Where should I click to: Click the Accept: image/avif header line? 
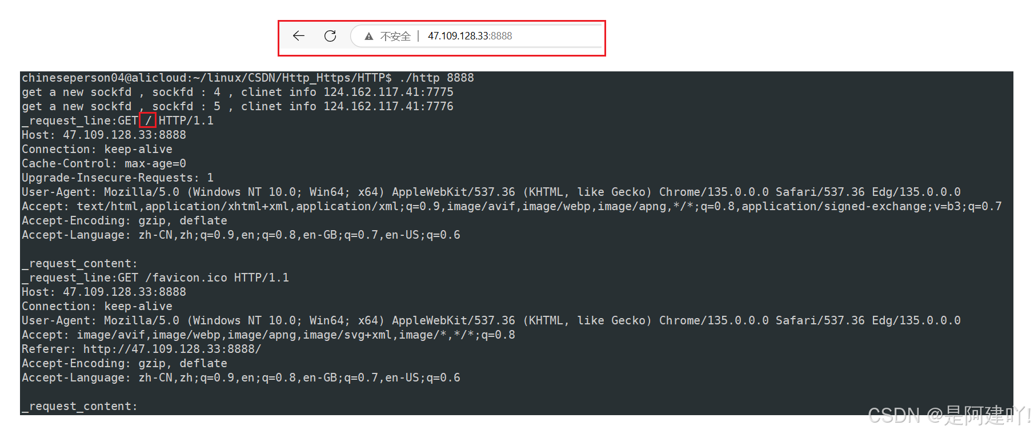pos(268,335)
